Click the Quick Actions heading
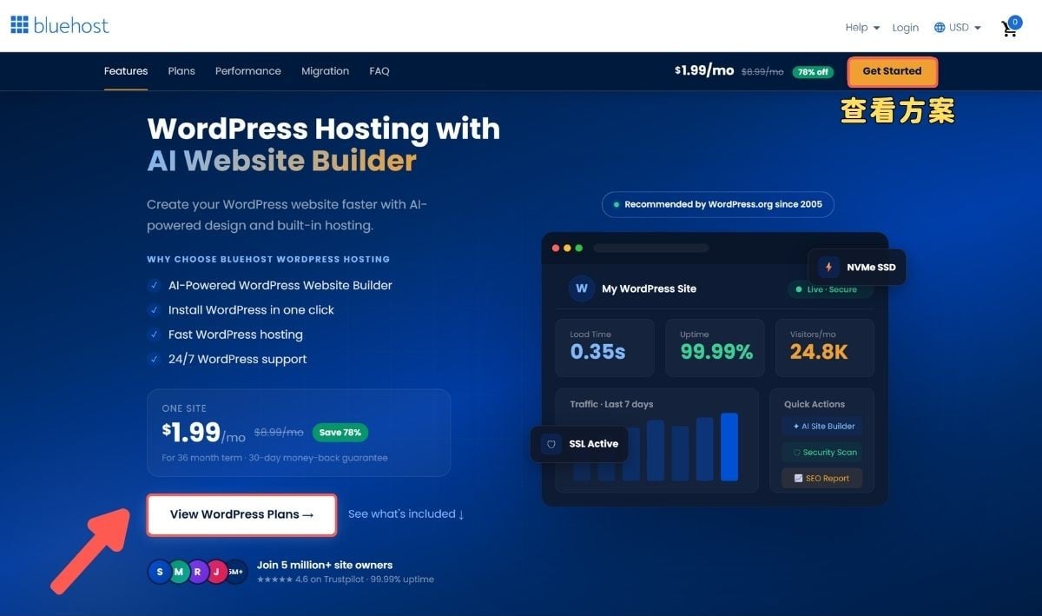The height and width of the screenshot is (616, 1042). coord(814,404)
